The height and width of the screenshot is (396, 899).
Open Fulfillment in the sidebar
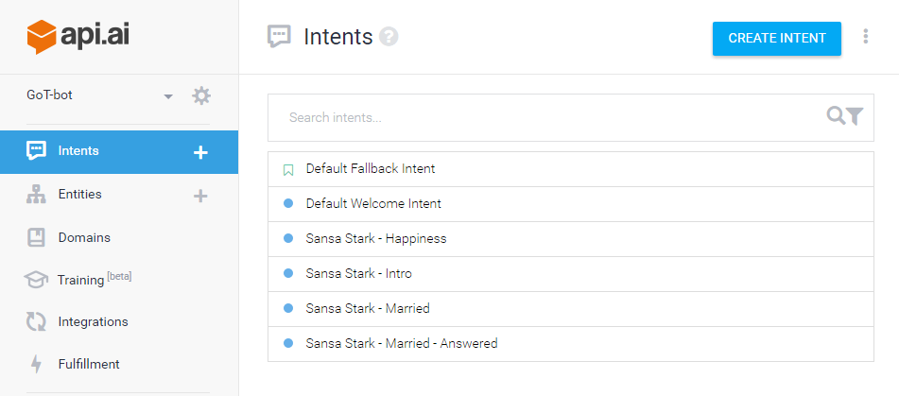[x=89, y=364]
